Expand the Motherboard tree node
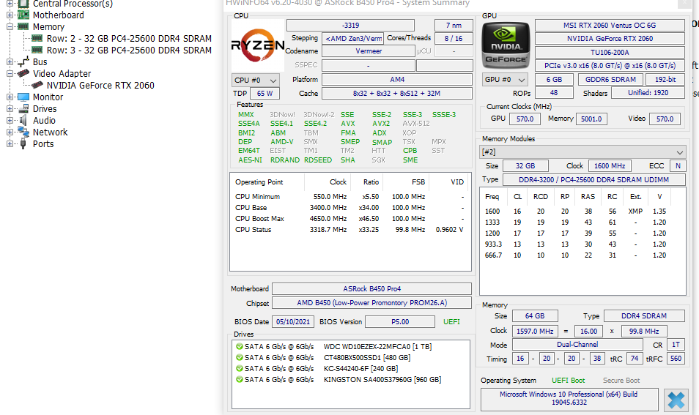699x415 pixels. [x=10, y=15]
